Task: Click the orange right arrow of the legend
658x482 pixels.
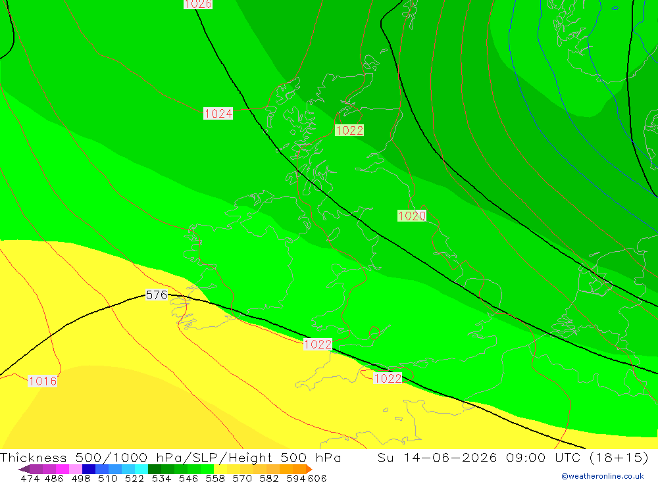Action: 309,469
